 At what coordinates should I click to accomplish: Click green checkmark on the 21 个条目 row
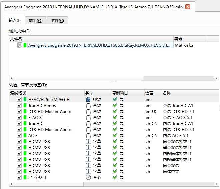tap(115, 177)
